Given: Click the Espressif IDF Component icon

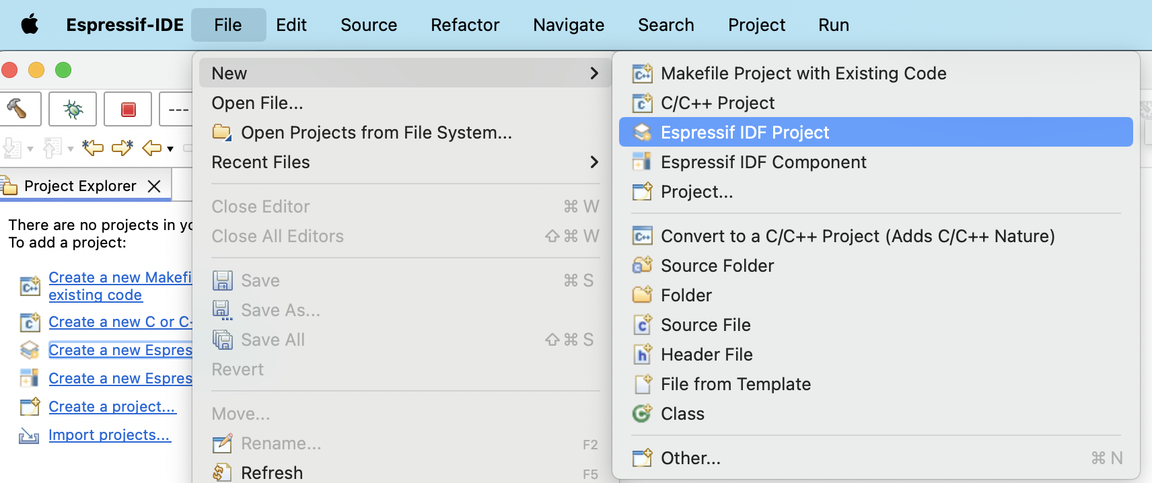Looking at the screenshot, I should point(642,162).
